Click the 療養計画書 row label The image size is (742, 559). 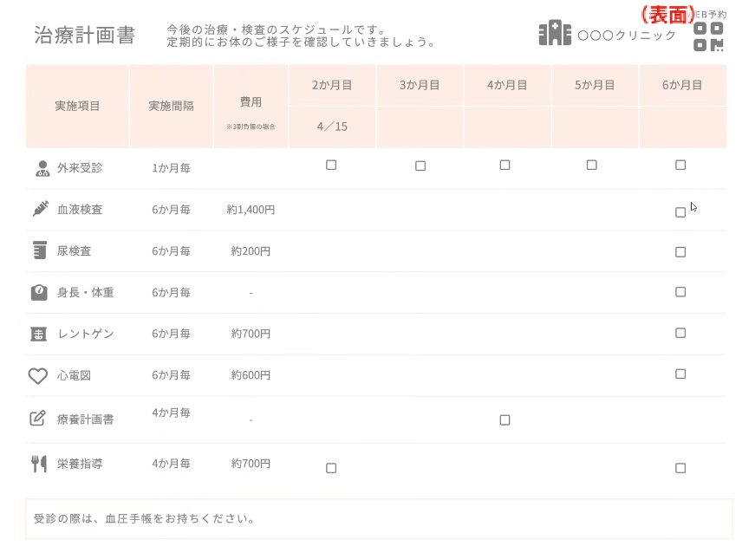click(85, 419)
